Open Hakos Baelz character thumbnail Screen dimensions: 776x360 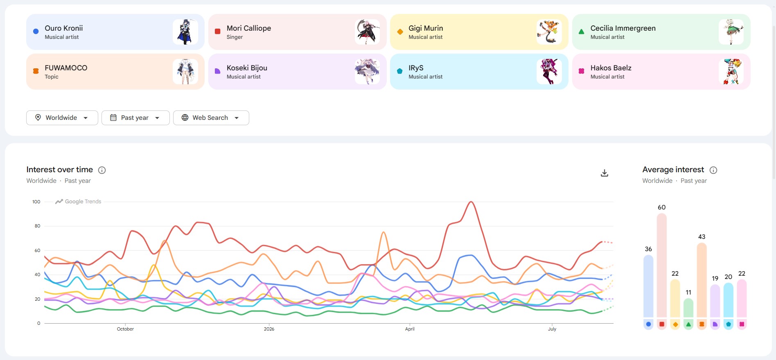731,72
